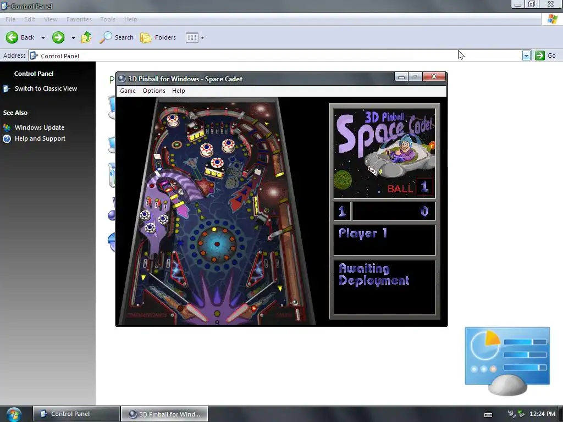The width and height of the screenshot is (563, 422).
Task: Click the See Also sidebar heading
Action: click(x=15, y=113)
